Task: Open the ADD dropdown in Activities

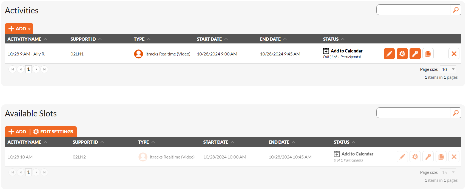Action: pyautogui.click(x=19, y=29)
